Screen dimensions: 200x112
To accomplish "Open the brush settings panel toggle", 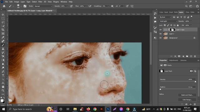I will pyautogui.click(x=25, y=6).
